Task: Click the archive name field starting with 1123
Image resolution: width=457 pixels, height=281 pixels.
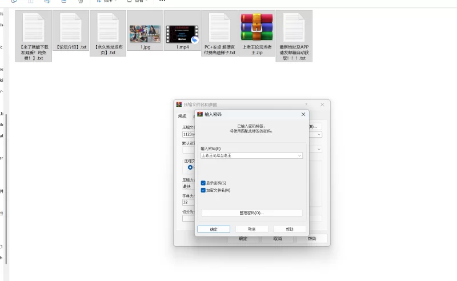Action: [x=189, y=134]
